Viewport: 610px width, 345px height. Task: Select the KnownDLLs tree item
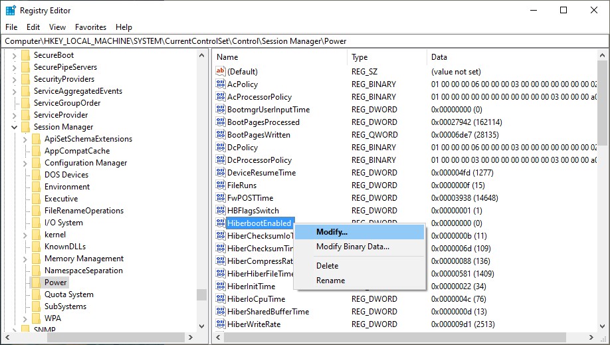pyautogui.click(x=65, y=247)
